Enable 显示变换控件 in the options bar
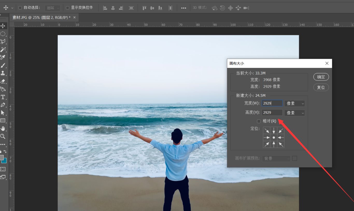Image resolution: width=354 pixels, height=211 pixels. point(67,8)
